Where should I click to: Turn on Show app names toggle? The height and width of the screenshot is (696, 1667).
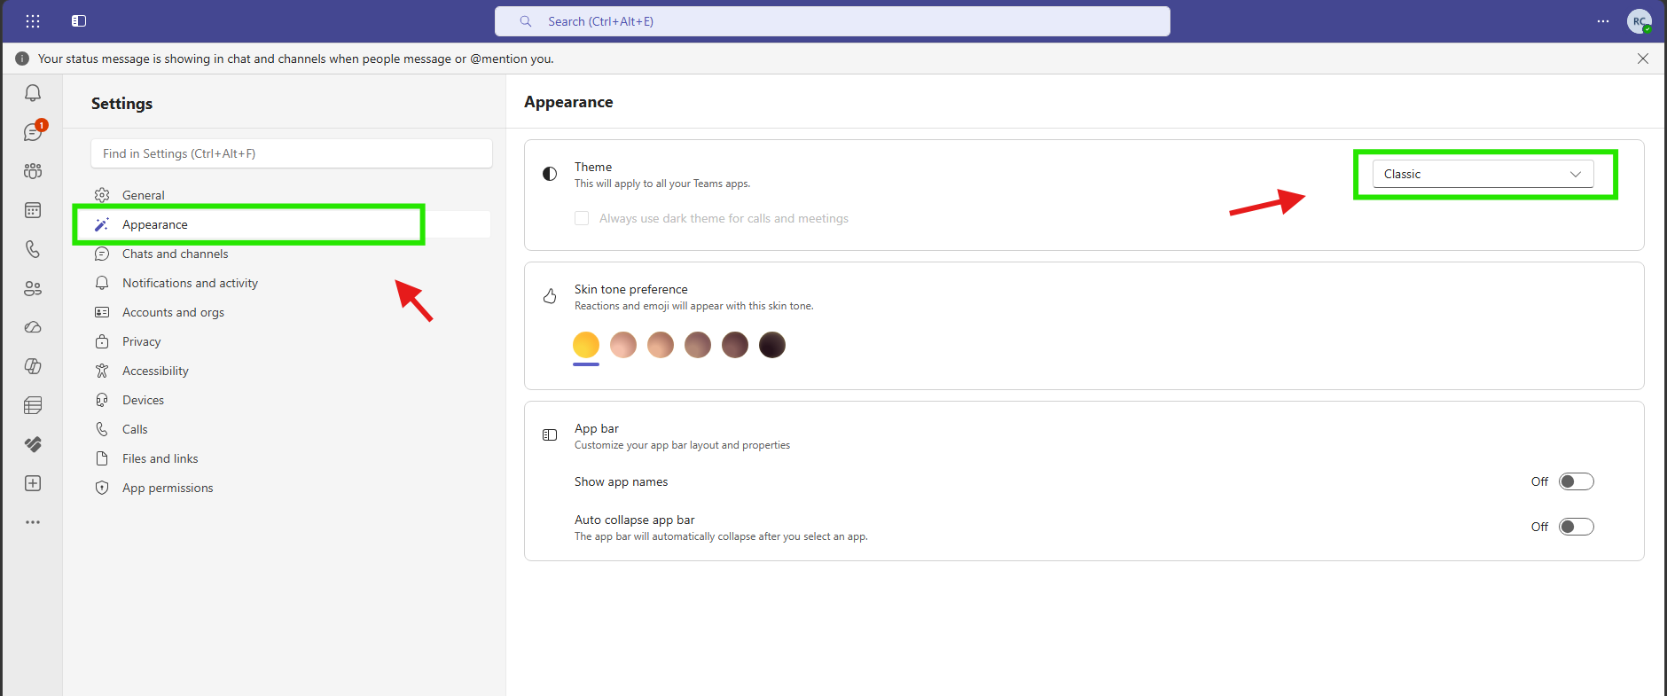1577,481
